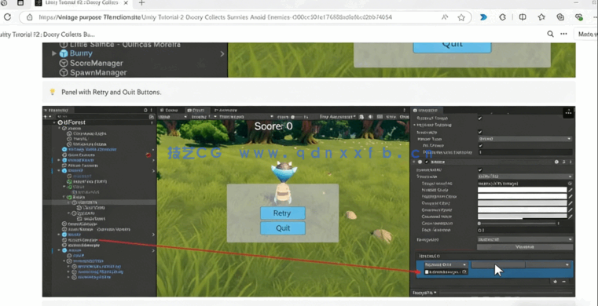
Task: Toggle the Interactable checkbox of Button component
Action: point(480,169)
